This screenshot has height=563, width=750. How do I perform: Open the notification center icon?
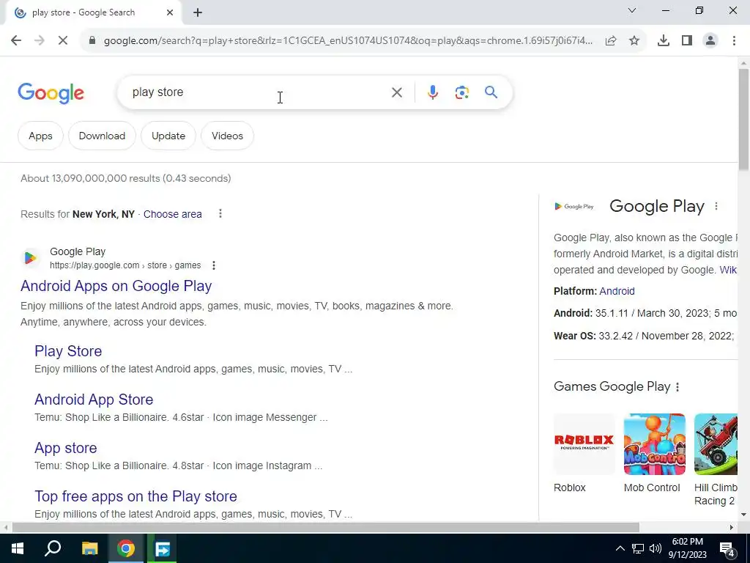[727, 549]
